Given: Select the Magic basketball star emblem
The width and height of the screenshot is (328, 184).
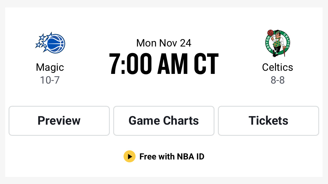Looking at the screenshot, I should coord(50,43).
